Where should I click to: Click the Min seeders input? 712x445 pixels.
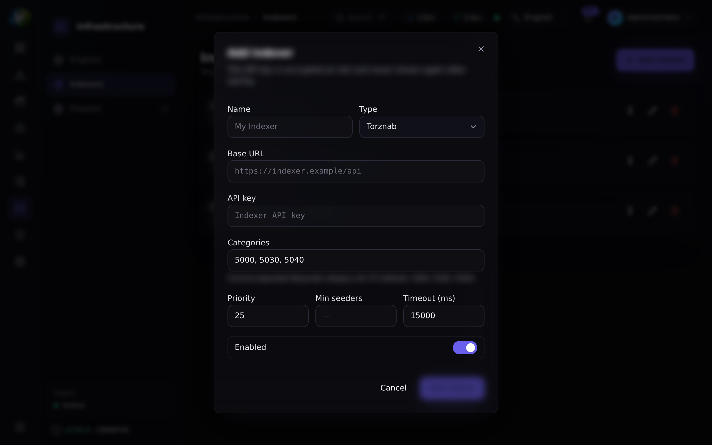coord(356,316)
